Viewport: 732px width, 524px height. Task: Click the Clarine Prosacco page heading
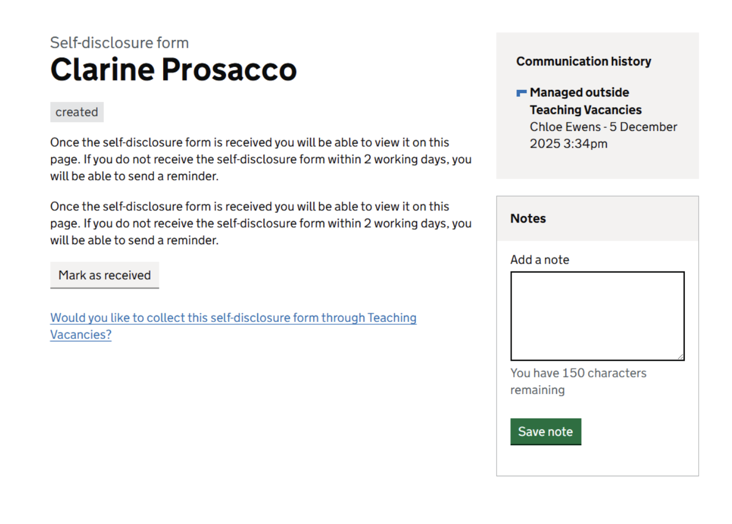pyautogui.click(x=173, y=70)
